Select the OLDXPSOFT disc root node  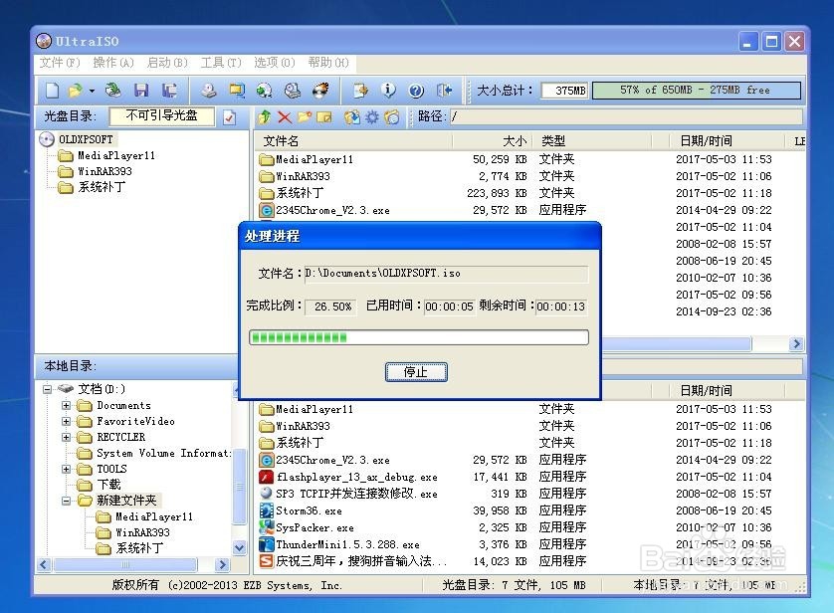(86, 139)
